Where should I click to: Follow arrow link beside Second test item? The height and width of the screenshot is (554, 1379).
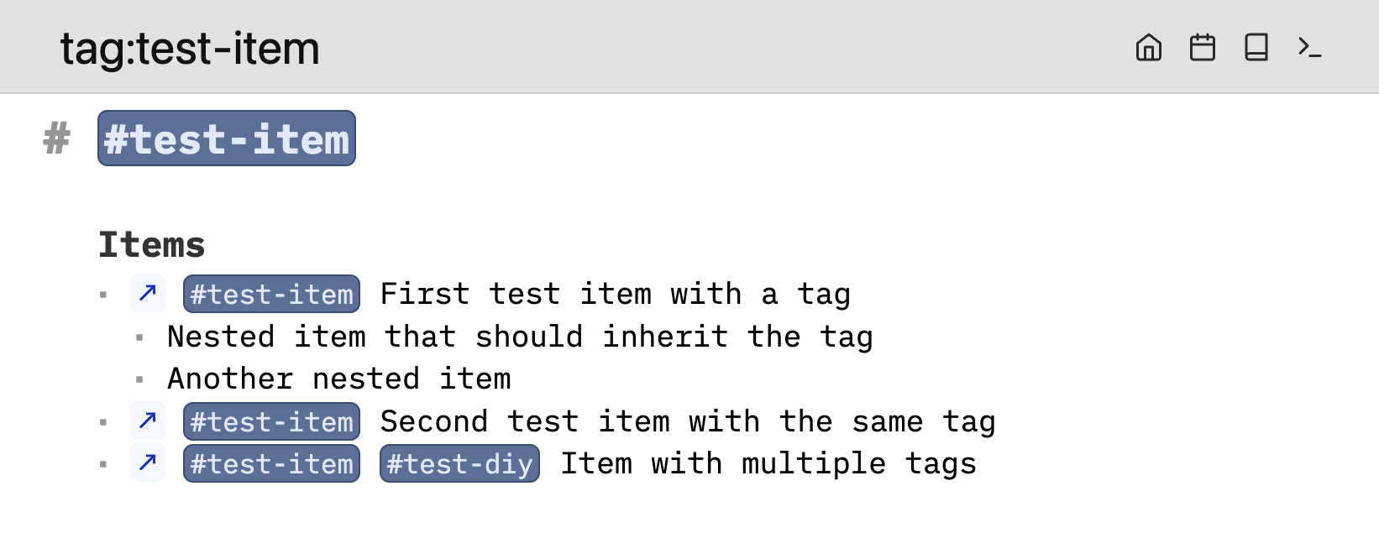pos(148,421)
